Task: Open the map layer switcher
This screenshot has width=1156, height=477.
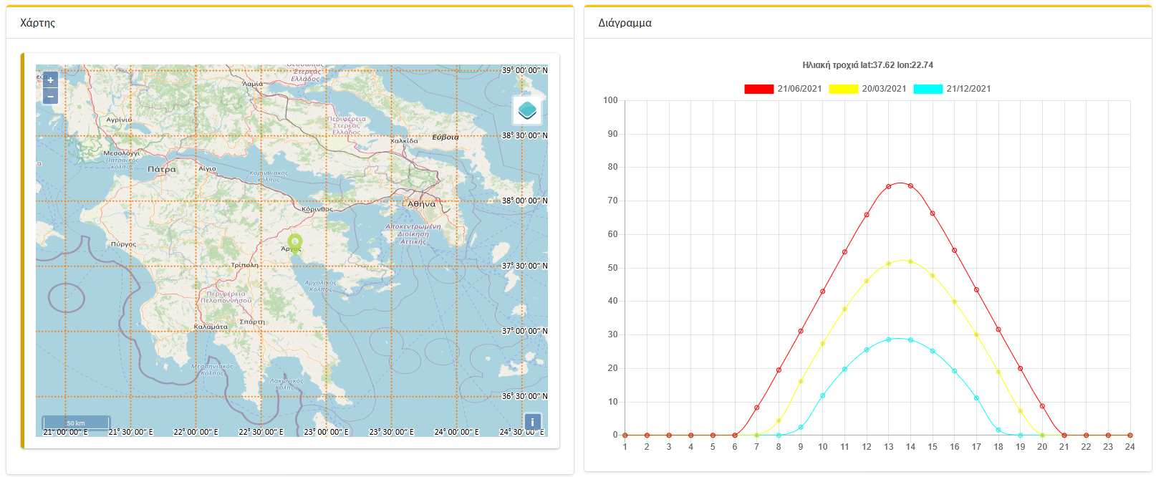Action: click(x=527, y=110)
